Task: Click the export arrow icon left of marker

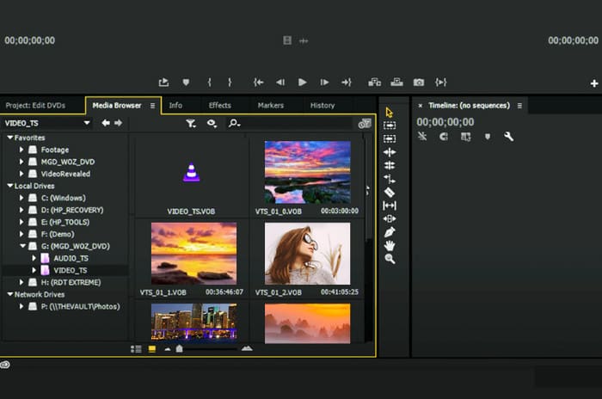Action: pyautogui.click(x=163, y=83)
